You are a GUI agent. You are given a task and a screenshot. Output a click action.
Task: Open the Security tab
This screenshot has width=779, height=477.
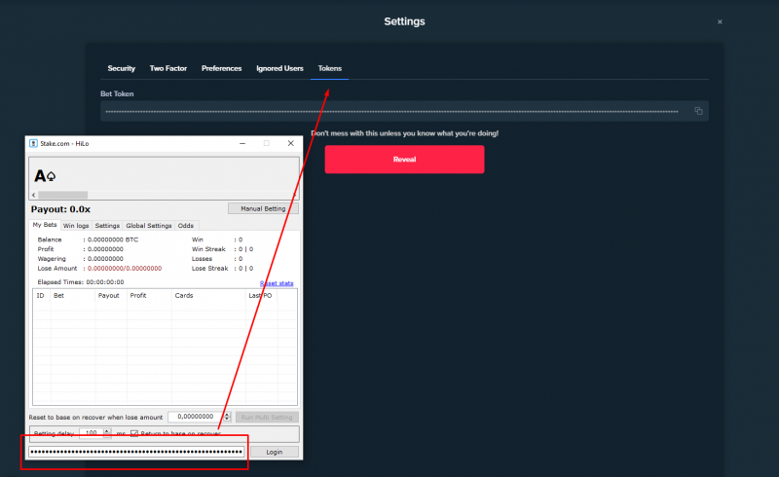point(121,68)
